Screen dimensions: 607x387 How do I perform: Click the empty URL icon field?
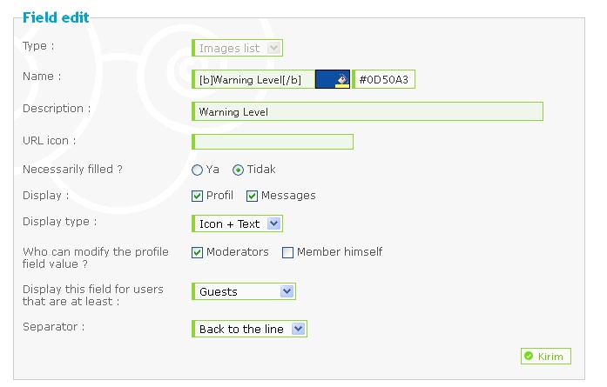pos(273,142)
